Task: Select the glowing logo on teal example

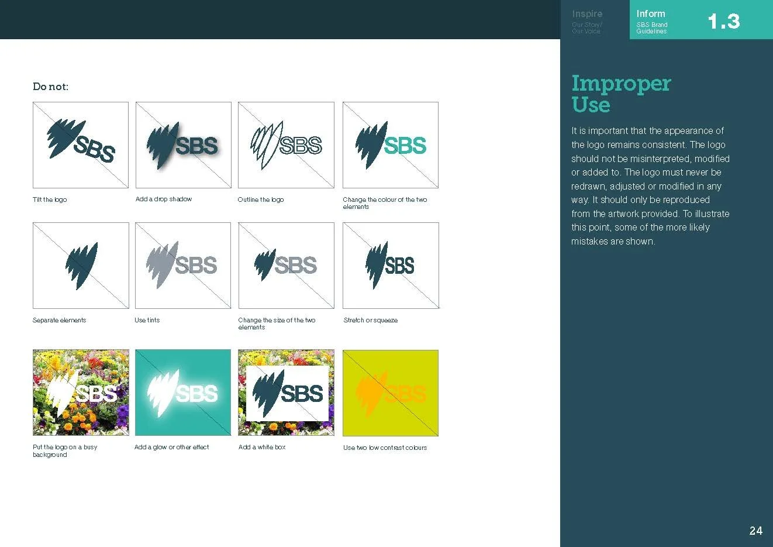Action: click(x=183, y=393)
